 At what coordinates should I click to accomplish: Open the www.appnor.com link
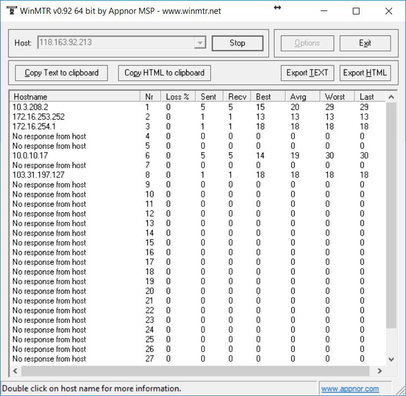coord(350,389)
